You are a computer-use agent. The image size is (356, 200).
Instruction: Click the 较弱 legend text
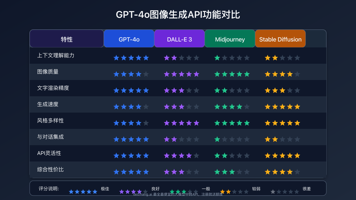point(256,189)
